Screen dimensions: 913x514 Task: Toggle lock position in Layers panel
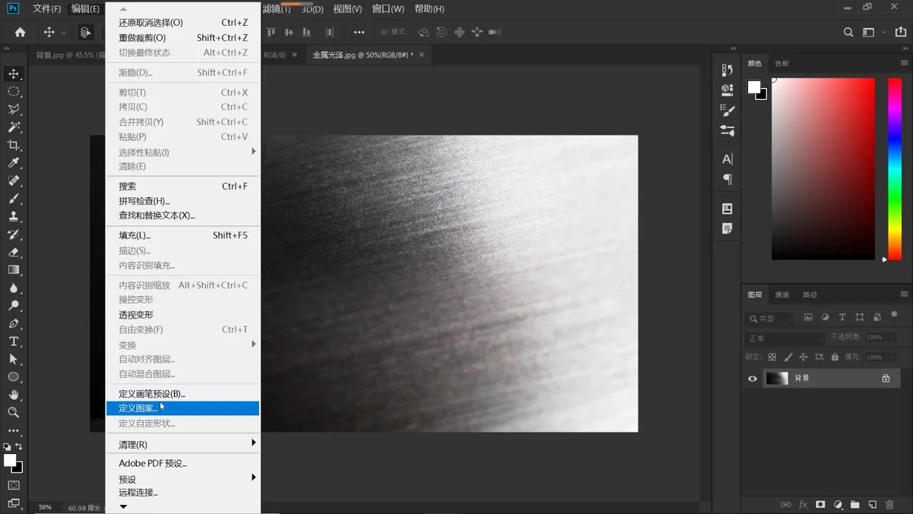pos(803,356)
